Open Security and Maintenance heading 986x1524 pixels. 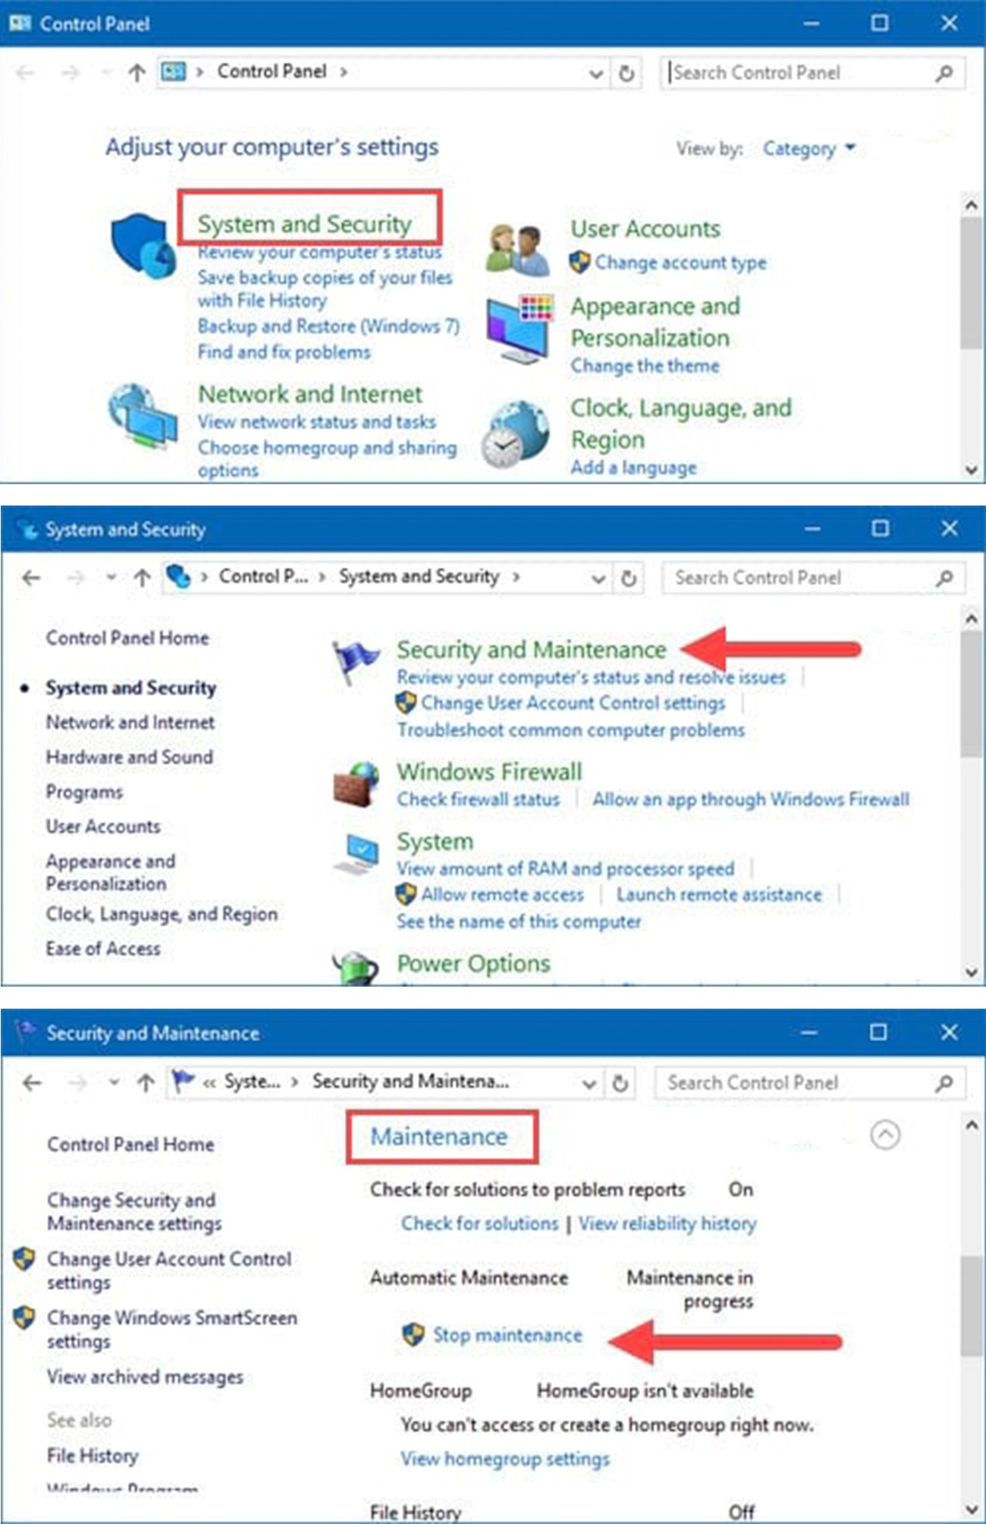[532, 650]
